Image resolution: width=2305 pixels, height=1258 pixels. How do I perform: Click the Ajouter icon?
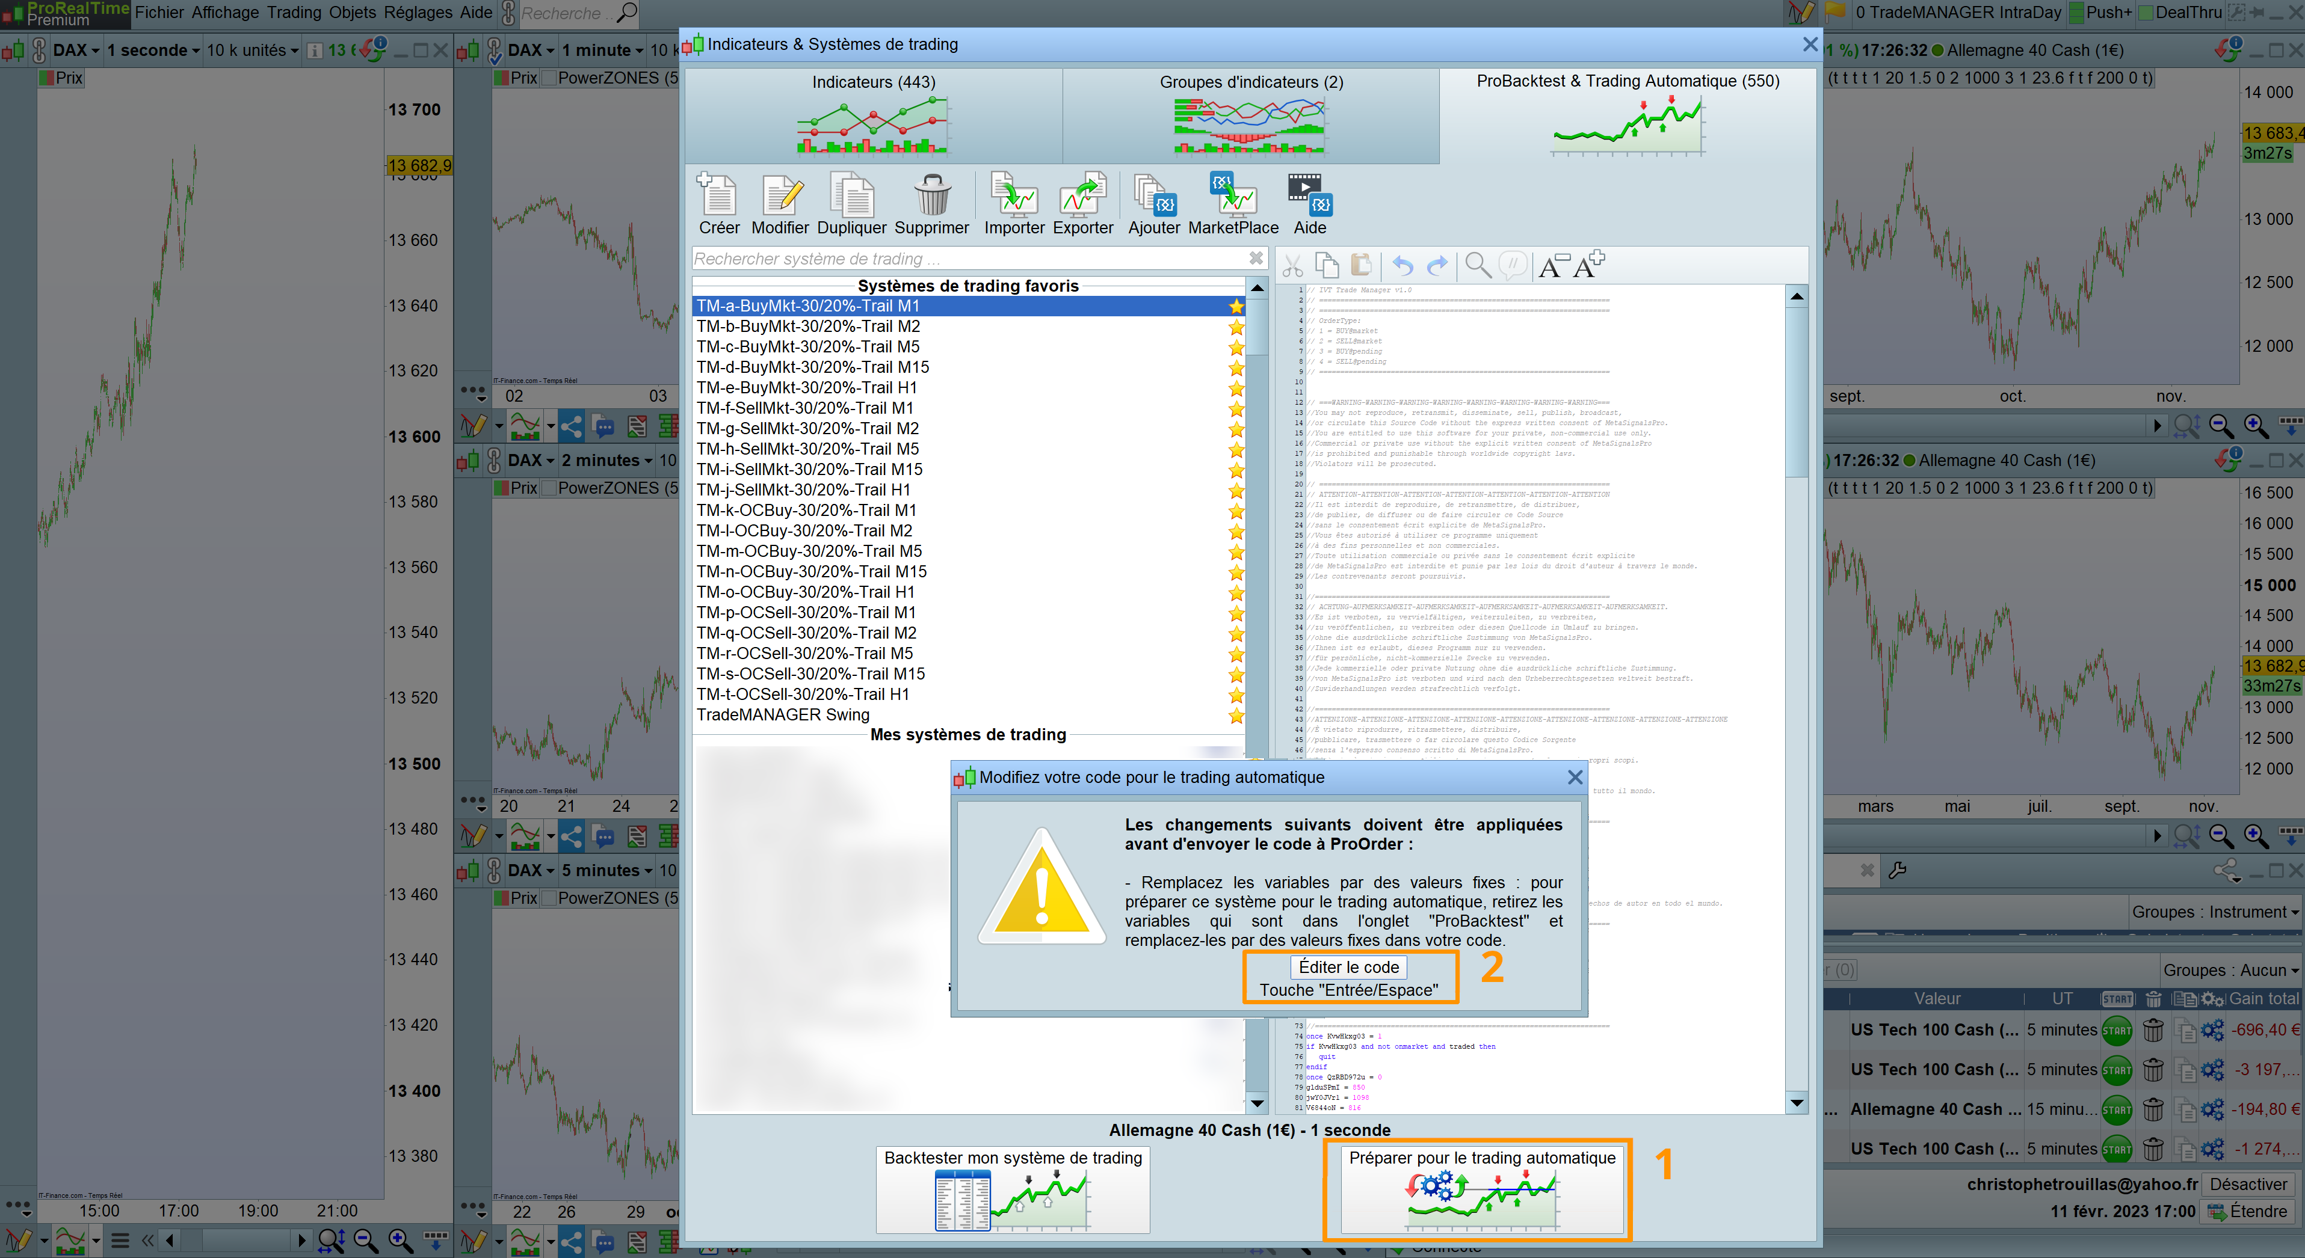coord(1153,204)
